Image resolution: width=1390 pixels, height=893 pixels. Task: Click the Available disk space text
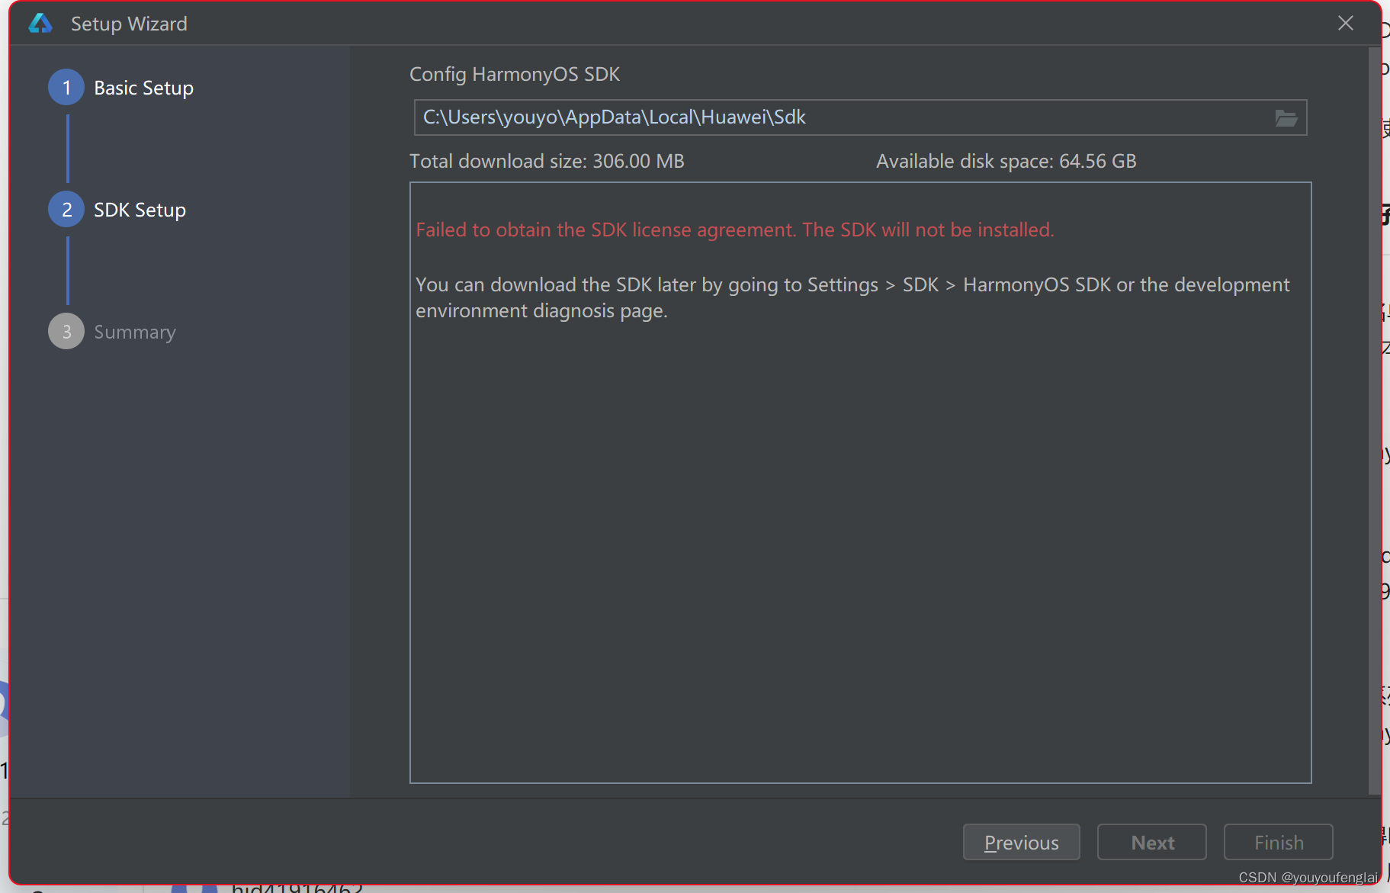pyautogui.click(x=1006, y=161)
